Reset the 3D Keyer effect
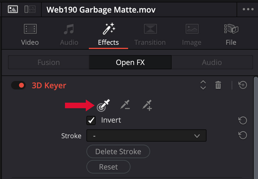Viewport: 258px width, 179px height. click(x=243, y=85)
